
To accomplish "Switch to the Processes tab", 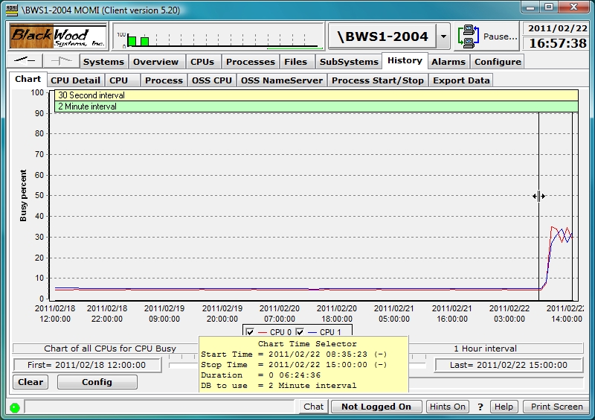I will [x=251, y=62].
